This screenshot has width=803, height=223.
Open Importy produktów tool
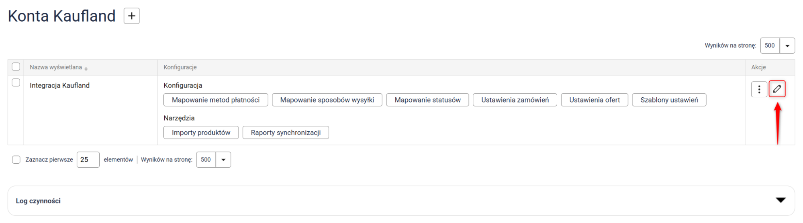[x=201, y=133]
